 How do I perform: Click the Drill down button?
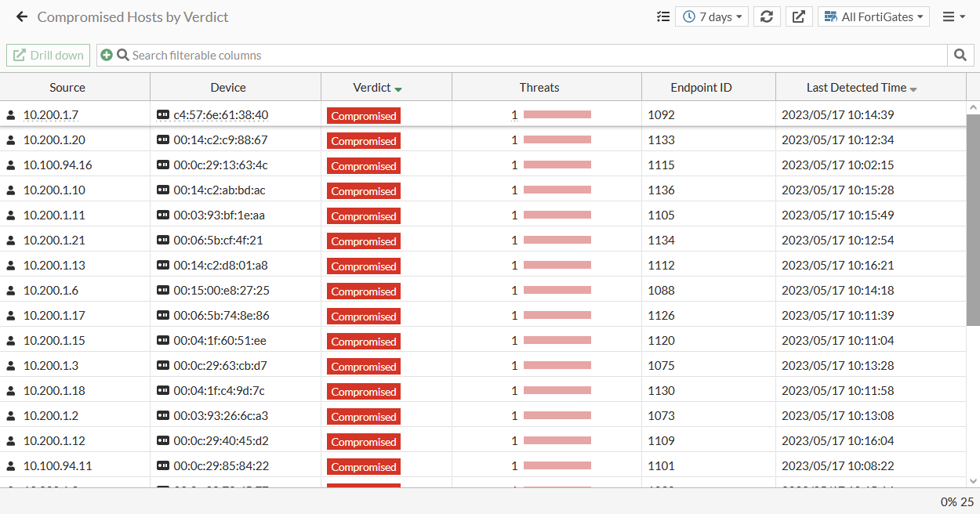48,55
